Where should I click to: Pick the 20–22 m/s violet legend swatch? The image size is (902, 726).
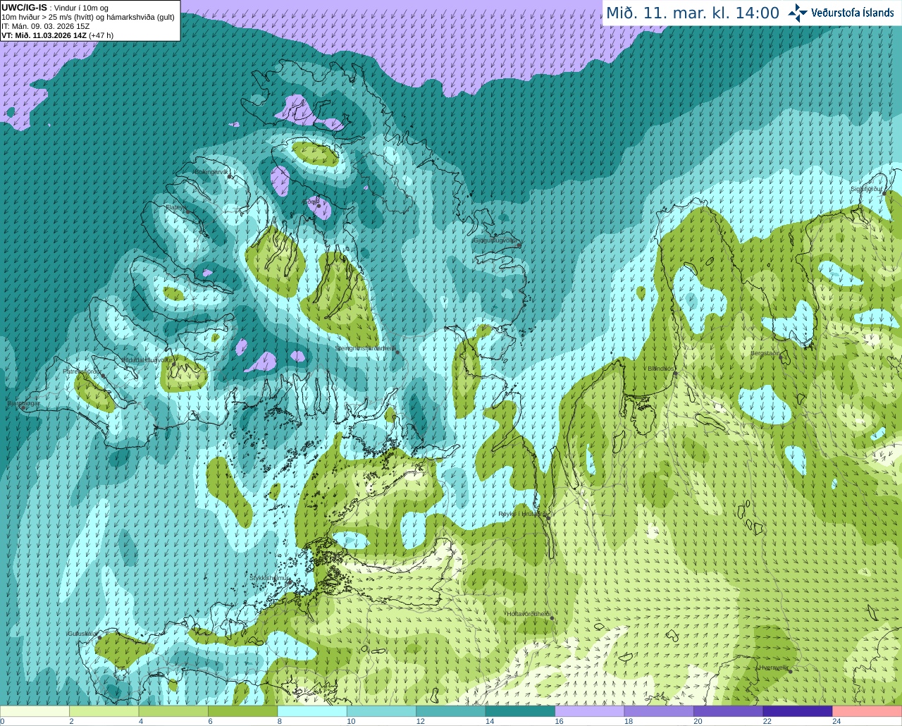(729, 711)
